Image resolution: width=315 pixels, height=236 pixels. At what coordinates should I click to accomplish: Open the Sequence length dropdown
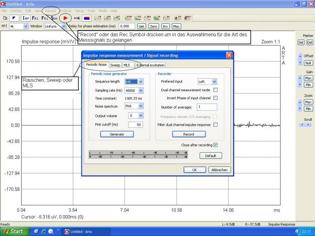point(141,82)
